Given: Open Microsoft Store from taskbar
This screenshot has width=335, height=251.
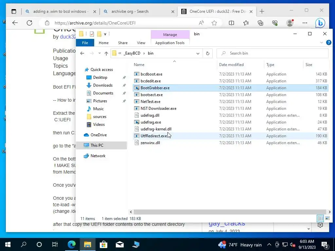Looking at the screenshot, I should pos(103,244).
